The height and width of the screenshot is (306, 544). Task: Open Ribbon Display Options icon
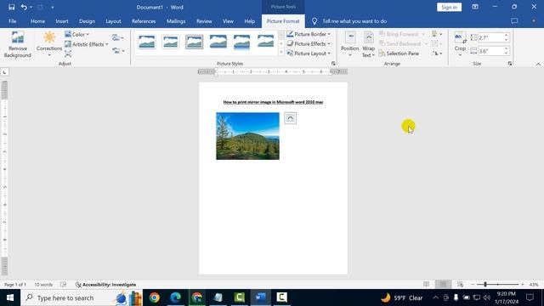click(x=475, y=7)
